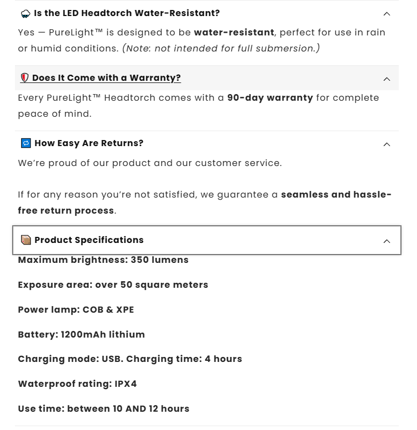Click the bold "90-day warranty" text

coord(270,98)
